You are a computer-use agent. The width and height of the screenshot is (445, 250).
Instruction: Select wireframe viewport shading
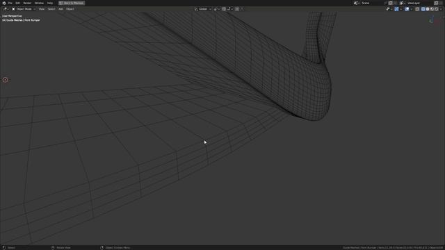(423, 9)
